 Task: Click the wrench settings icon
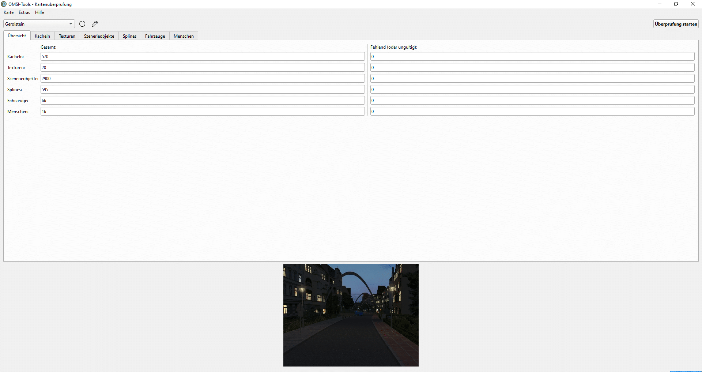[x=95, y=24]
